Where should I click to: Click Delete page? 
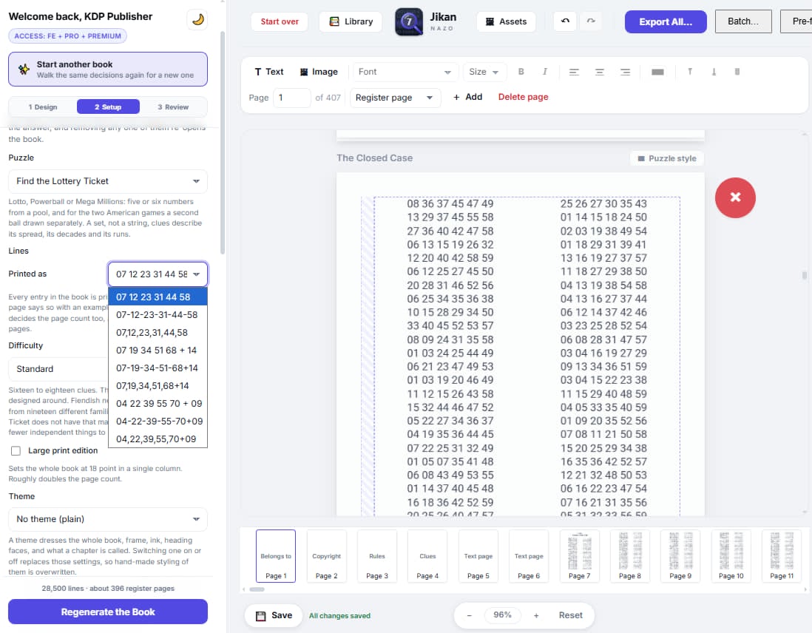click(x=523, y=97)
